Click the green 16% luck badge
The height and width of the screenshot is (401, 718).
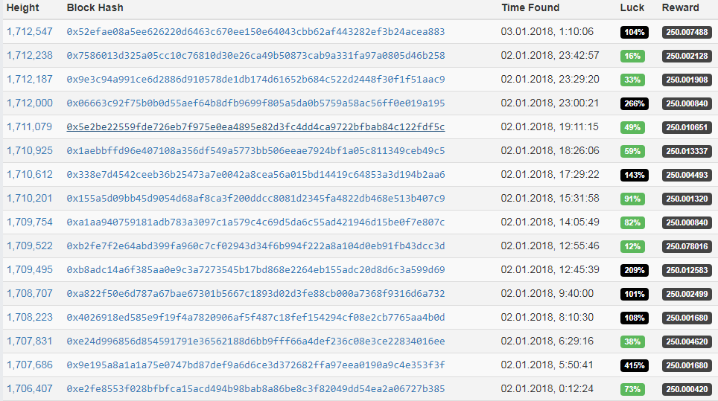(x=632, y=56)
